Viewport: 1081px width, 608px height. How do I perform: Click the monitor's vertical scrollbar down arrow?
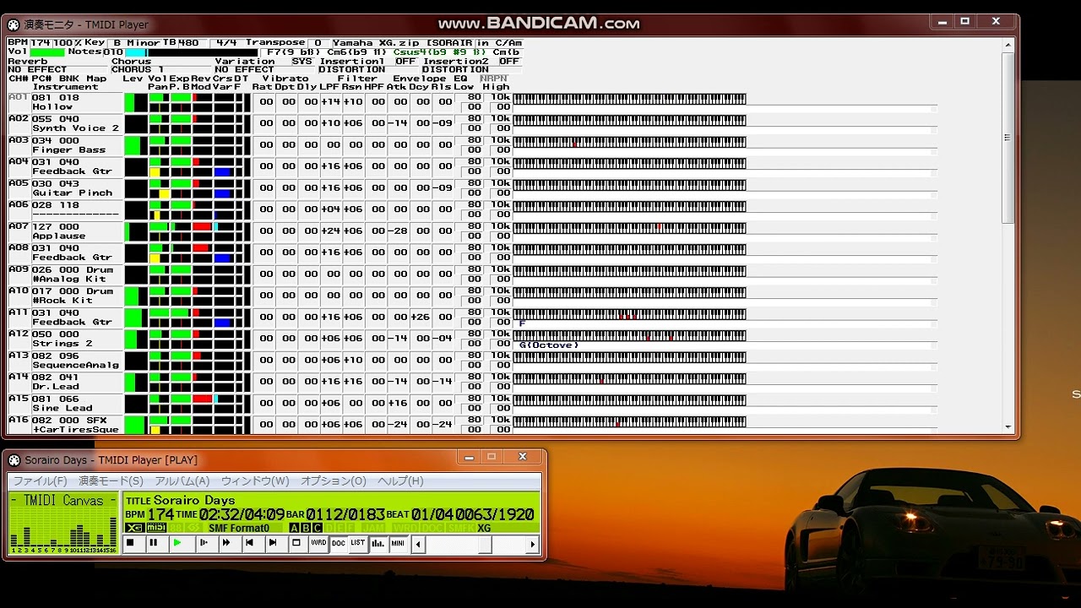(1008, 427)
